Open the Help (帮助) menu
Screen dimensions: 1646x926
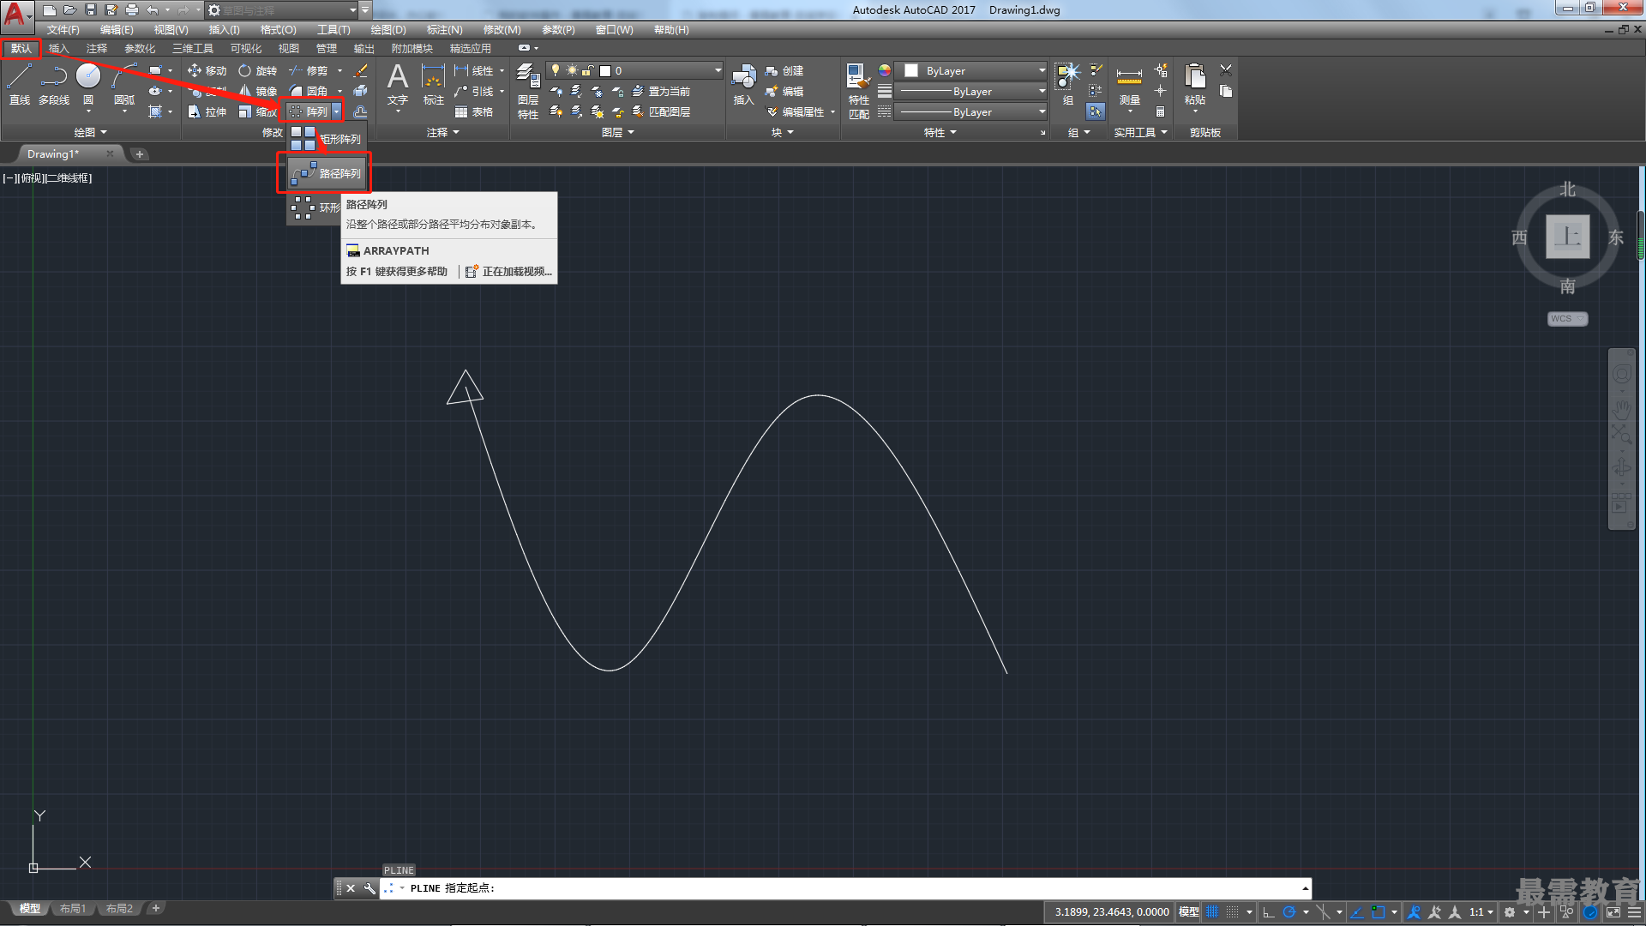click(671, 29)
